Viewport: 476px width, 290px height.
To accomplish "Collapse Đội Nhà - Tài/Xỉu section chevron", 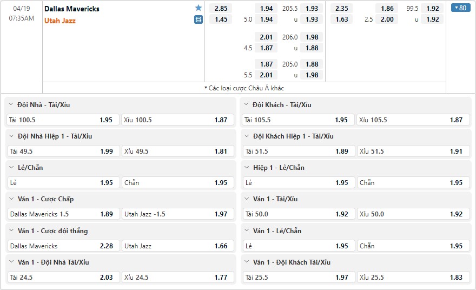I will tap(11, 104).
